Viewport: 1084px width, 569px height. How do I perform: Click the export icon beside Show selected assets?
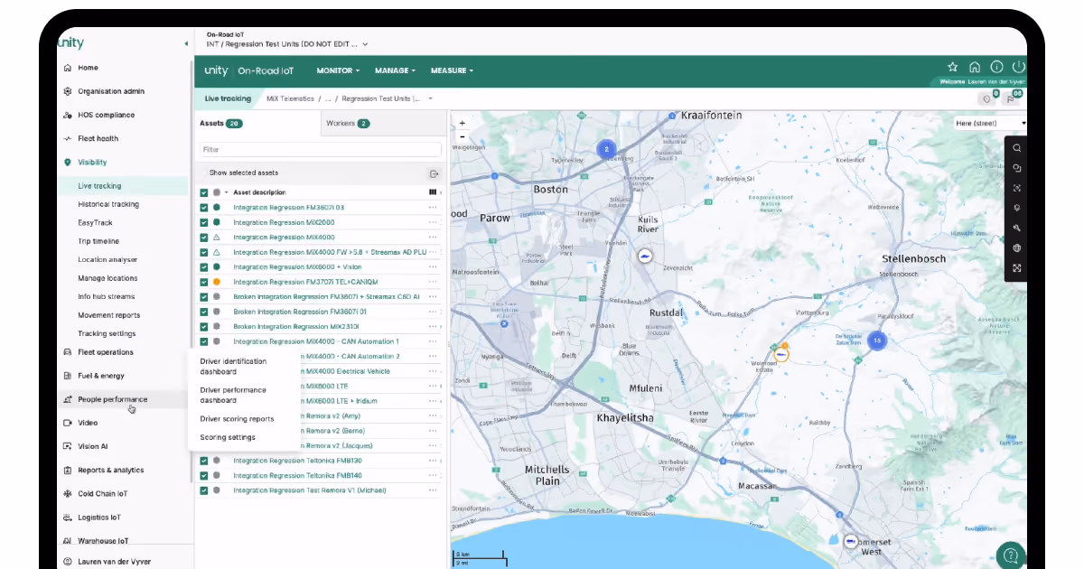434,173
